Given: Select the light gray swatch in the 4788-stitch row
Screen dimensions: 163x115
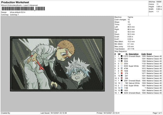Looking at the screenshot, I should point(122,68).
